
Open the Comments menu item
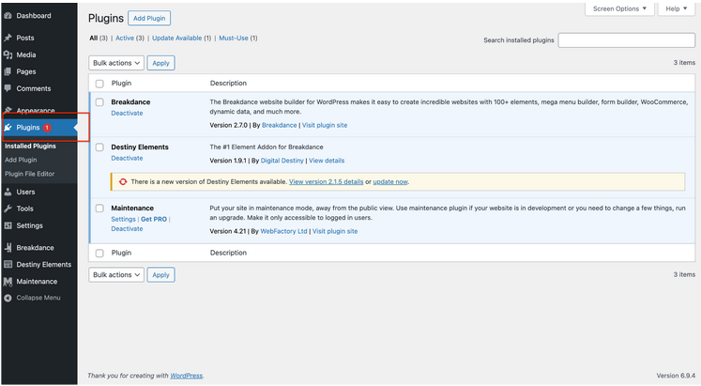(x=34, y=88)
